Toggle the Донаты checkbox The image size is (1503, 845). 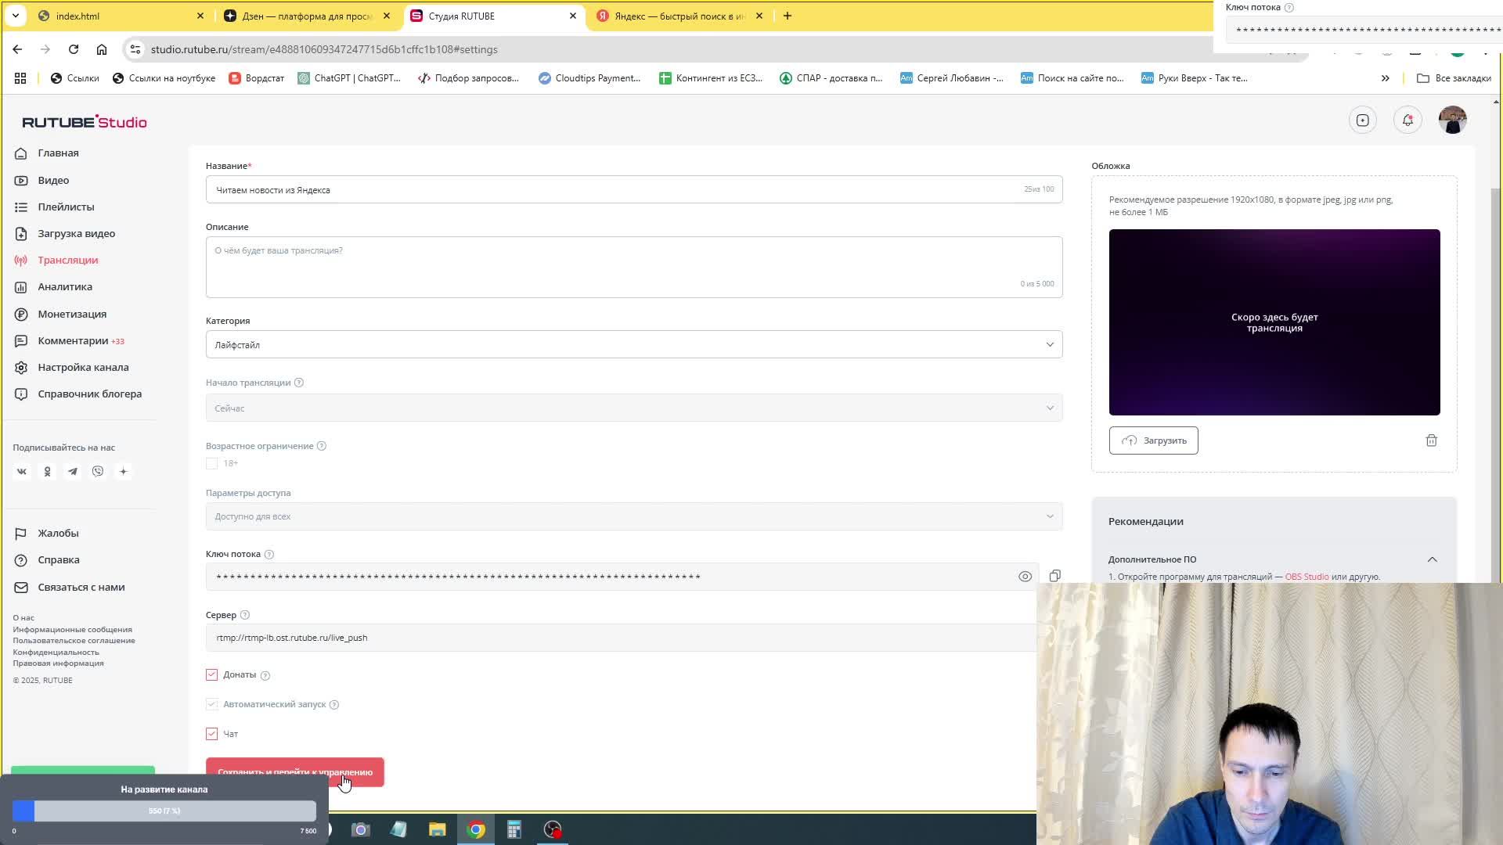point(211,674)
